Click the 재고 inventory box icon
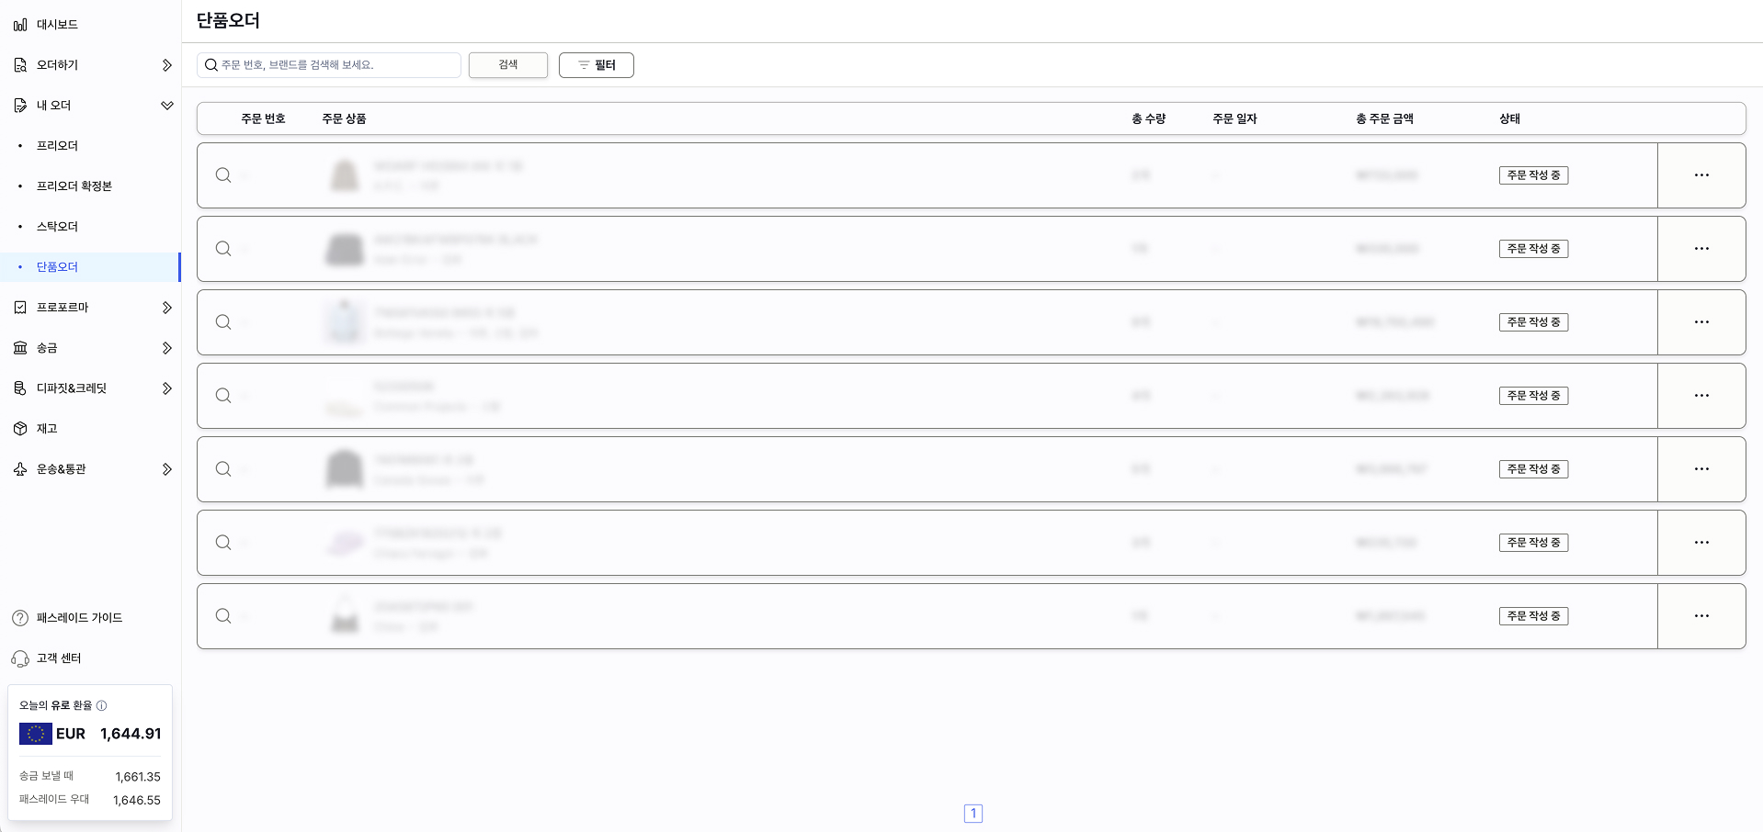 20,429
